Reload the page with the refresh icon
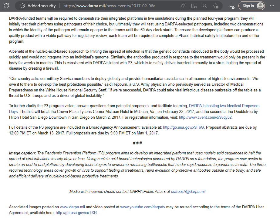Image resolution: width=280 pixels, height=218 pixels. coord(6,6)
